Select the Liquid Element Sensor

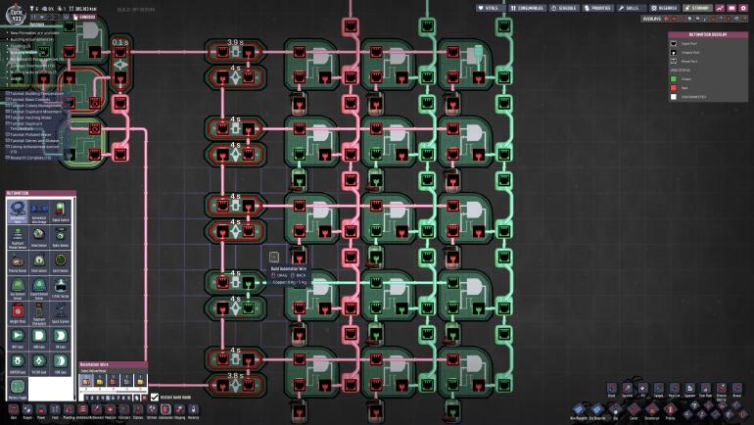coord(39,288)
